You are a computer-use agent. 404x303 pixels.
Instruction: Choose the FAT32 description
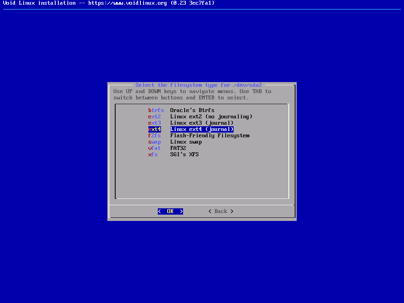(178, 148)
